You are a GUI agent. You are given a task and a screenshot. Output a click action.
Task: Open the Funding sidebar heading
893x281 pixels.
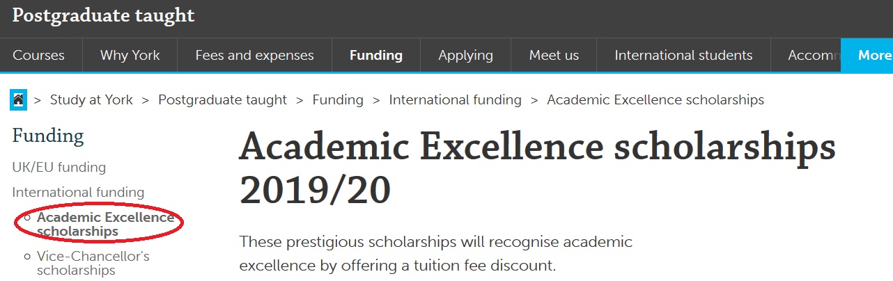[x=47, y=136]
